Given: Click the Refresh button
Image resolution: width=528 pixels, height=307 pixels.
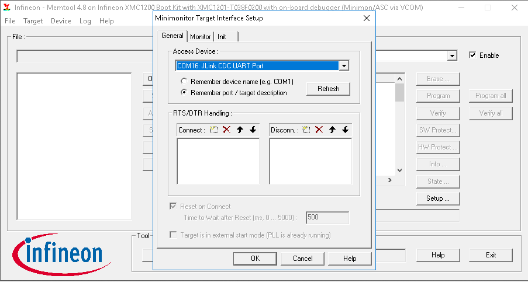Looking at the screenshot, I should click(328, 89).
